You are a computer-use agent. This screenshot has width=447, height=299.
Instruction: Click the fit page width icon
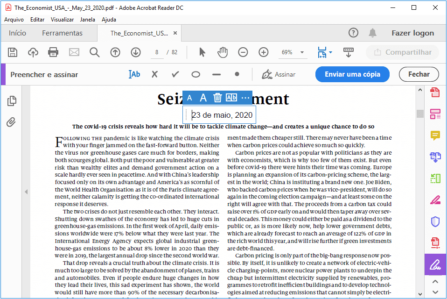pos(322,52)
